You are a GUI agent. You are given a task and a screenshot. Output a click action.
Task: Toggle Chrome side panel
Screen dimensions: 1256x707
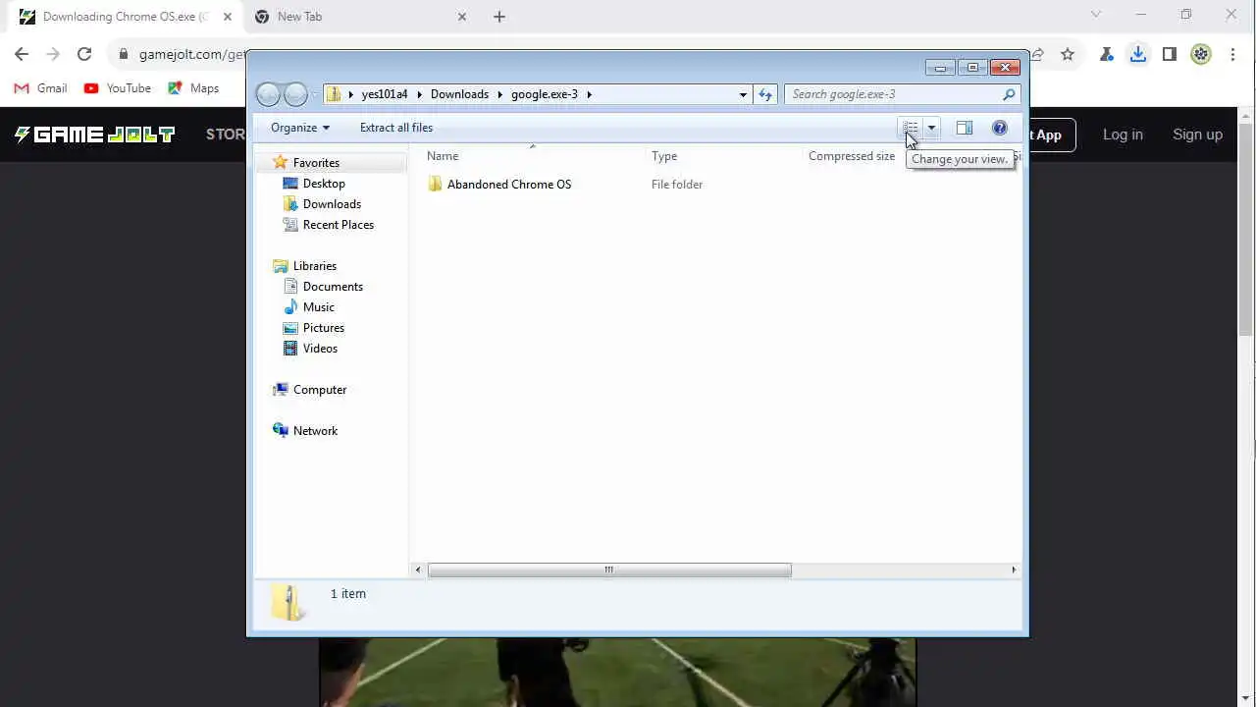pos(1170,55)
